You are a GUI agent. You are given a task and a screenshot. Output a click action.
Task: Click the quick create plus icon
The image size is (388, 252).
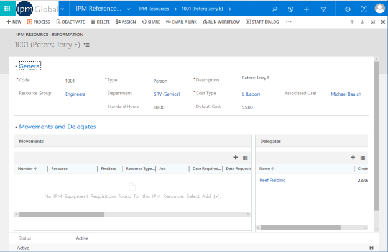pos(307,9)
